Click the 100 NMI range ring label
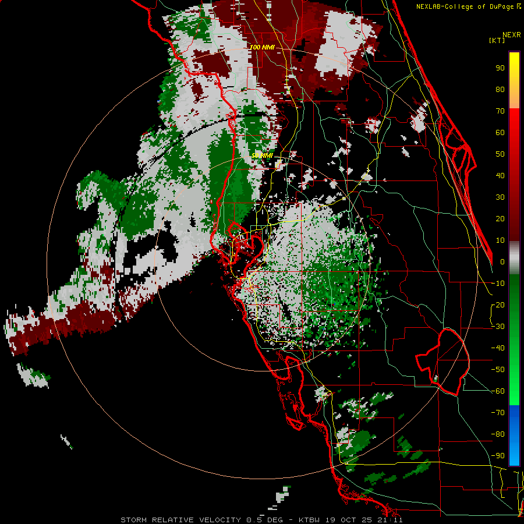This screenshot has height=524, width=524. point(262,47)
